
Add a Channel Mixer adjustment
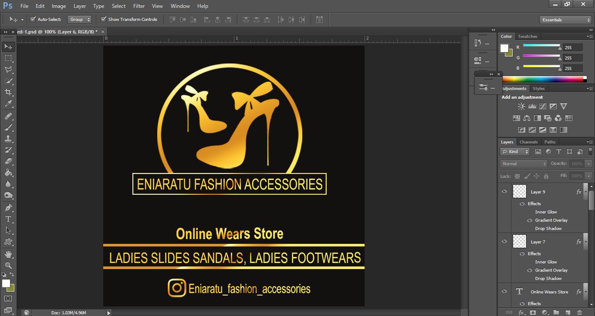[558, 118]
